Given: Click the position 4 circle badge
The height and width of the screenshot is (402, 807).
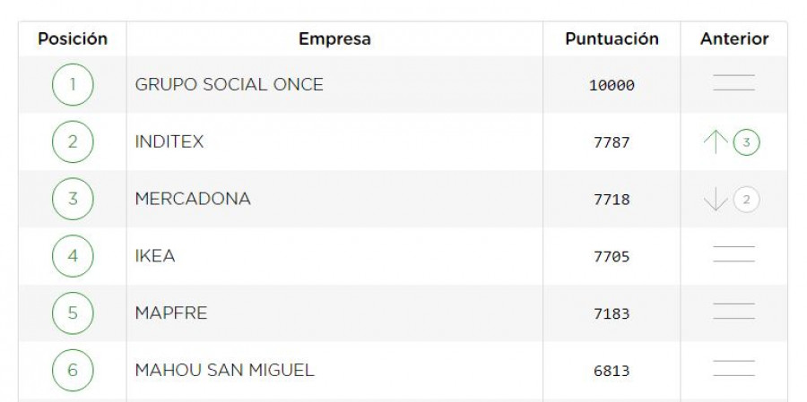Looking at the screenshot, I should click(73, 256).
